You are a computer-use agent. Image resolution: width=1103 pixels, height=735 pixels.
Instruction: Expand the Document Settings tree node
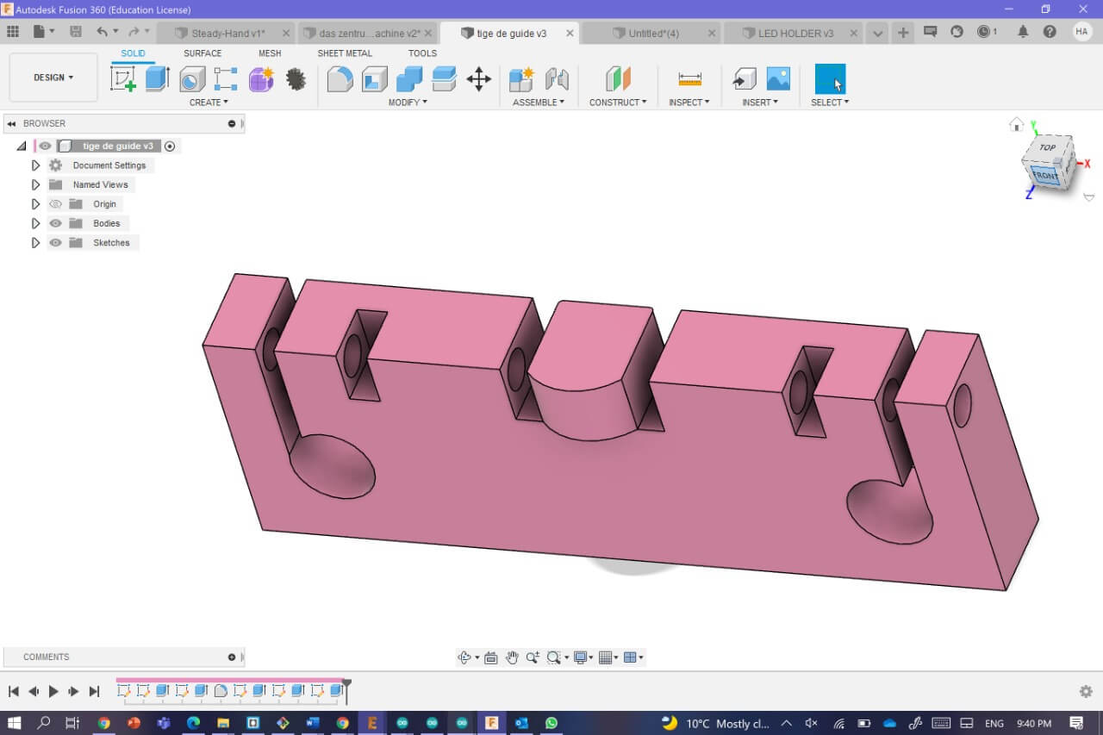point(35,165)
